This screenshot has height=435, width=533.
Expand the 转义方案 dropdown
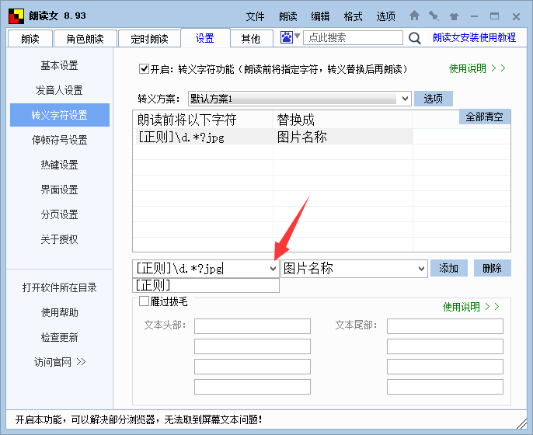(x=405, y=99)
